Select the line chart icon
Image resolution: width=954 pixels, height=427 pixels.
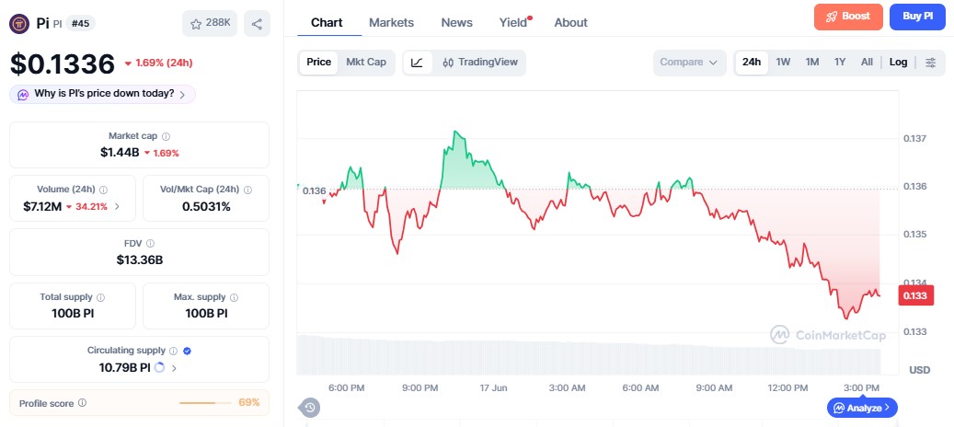(x=417, y=62)
